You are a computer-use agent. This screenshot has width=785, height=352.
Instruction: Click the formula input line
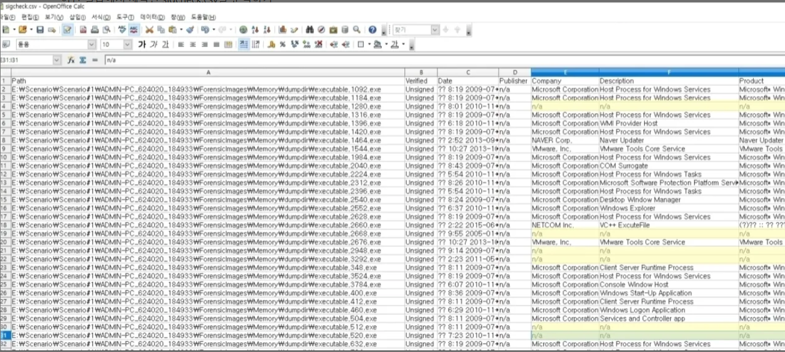point(444,59)
